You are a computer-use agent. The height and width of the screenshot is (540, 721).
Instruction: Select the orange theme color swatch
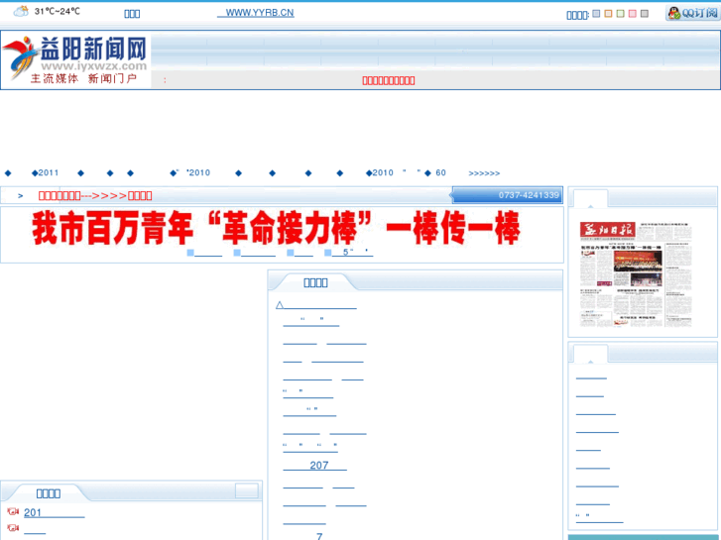tap(608, 14)
